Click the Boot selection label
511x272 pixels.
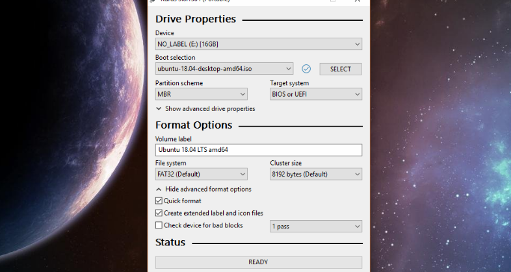(176, 58)
